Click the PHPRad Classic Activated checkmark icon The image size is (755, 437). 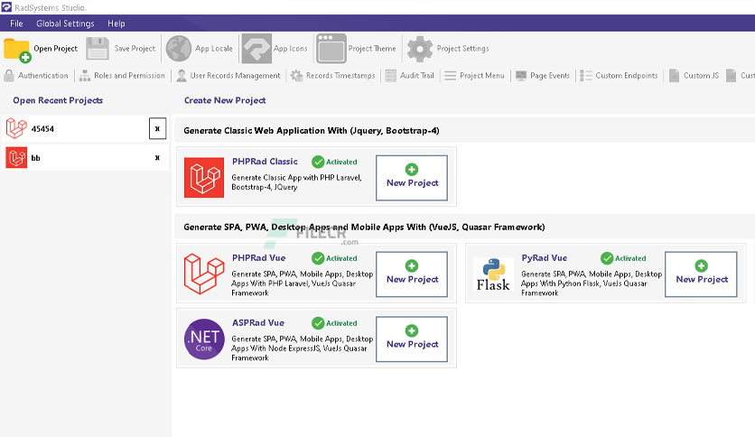(x=318, y=162)
